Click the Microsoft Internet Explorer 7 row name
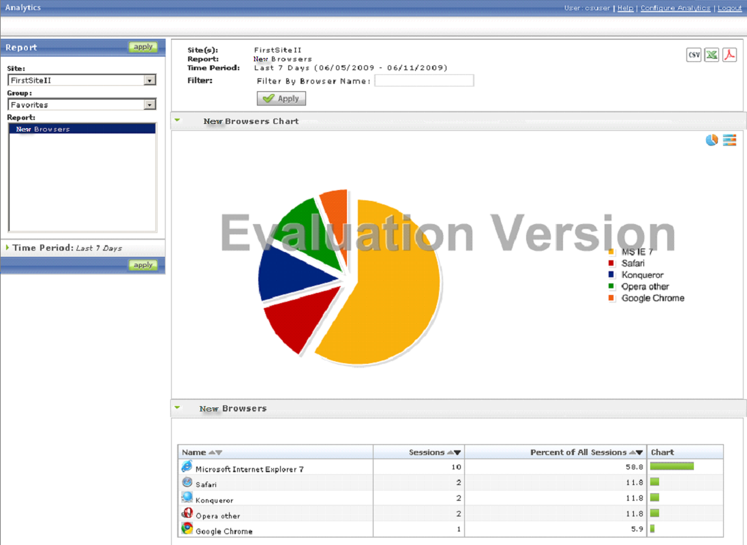This screenshot has width=747, height=545. tap(249, 469)
